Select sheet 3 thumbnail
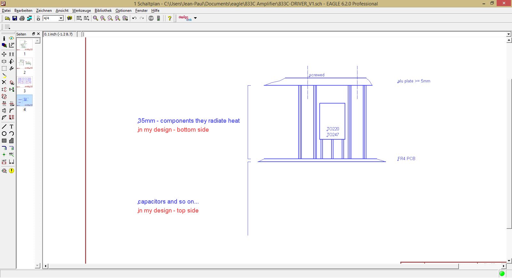The width and height of the screenshot is (512, 278). [x=25, y=82]
